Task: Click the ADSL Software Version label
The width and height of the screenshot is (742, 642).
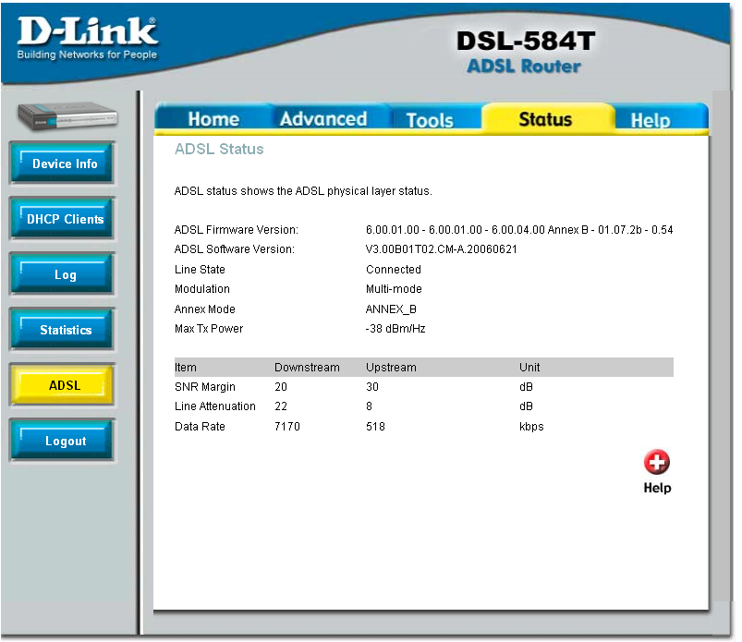Action: (x=234, y=249)
